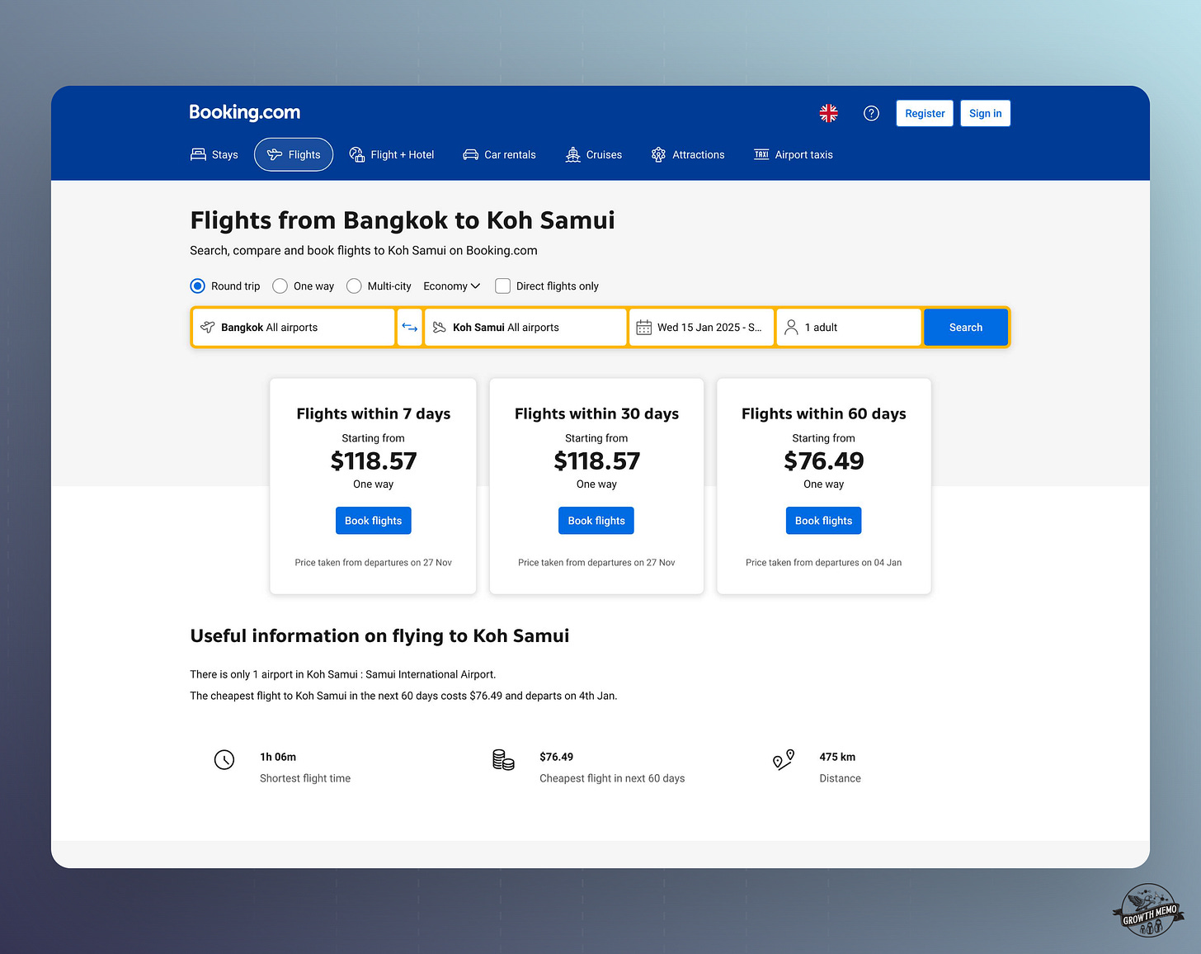Click the taxi sign icon on Airport taxis

pos(761,154)
